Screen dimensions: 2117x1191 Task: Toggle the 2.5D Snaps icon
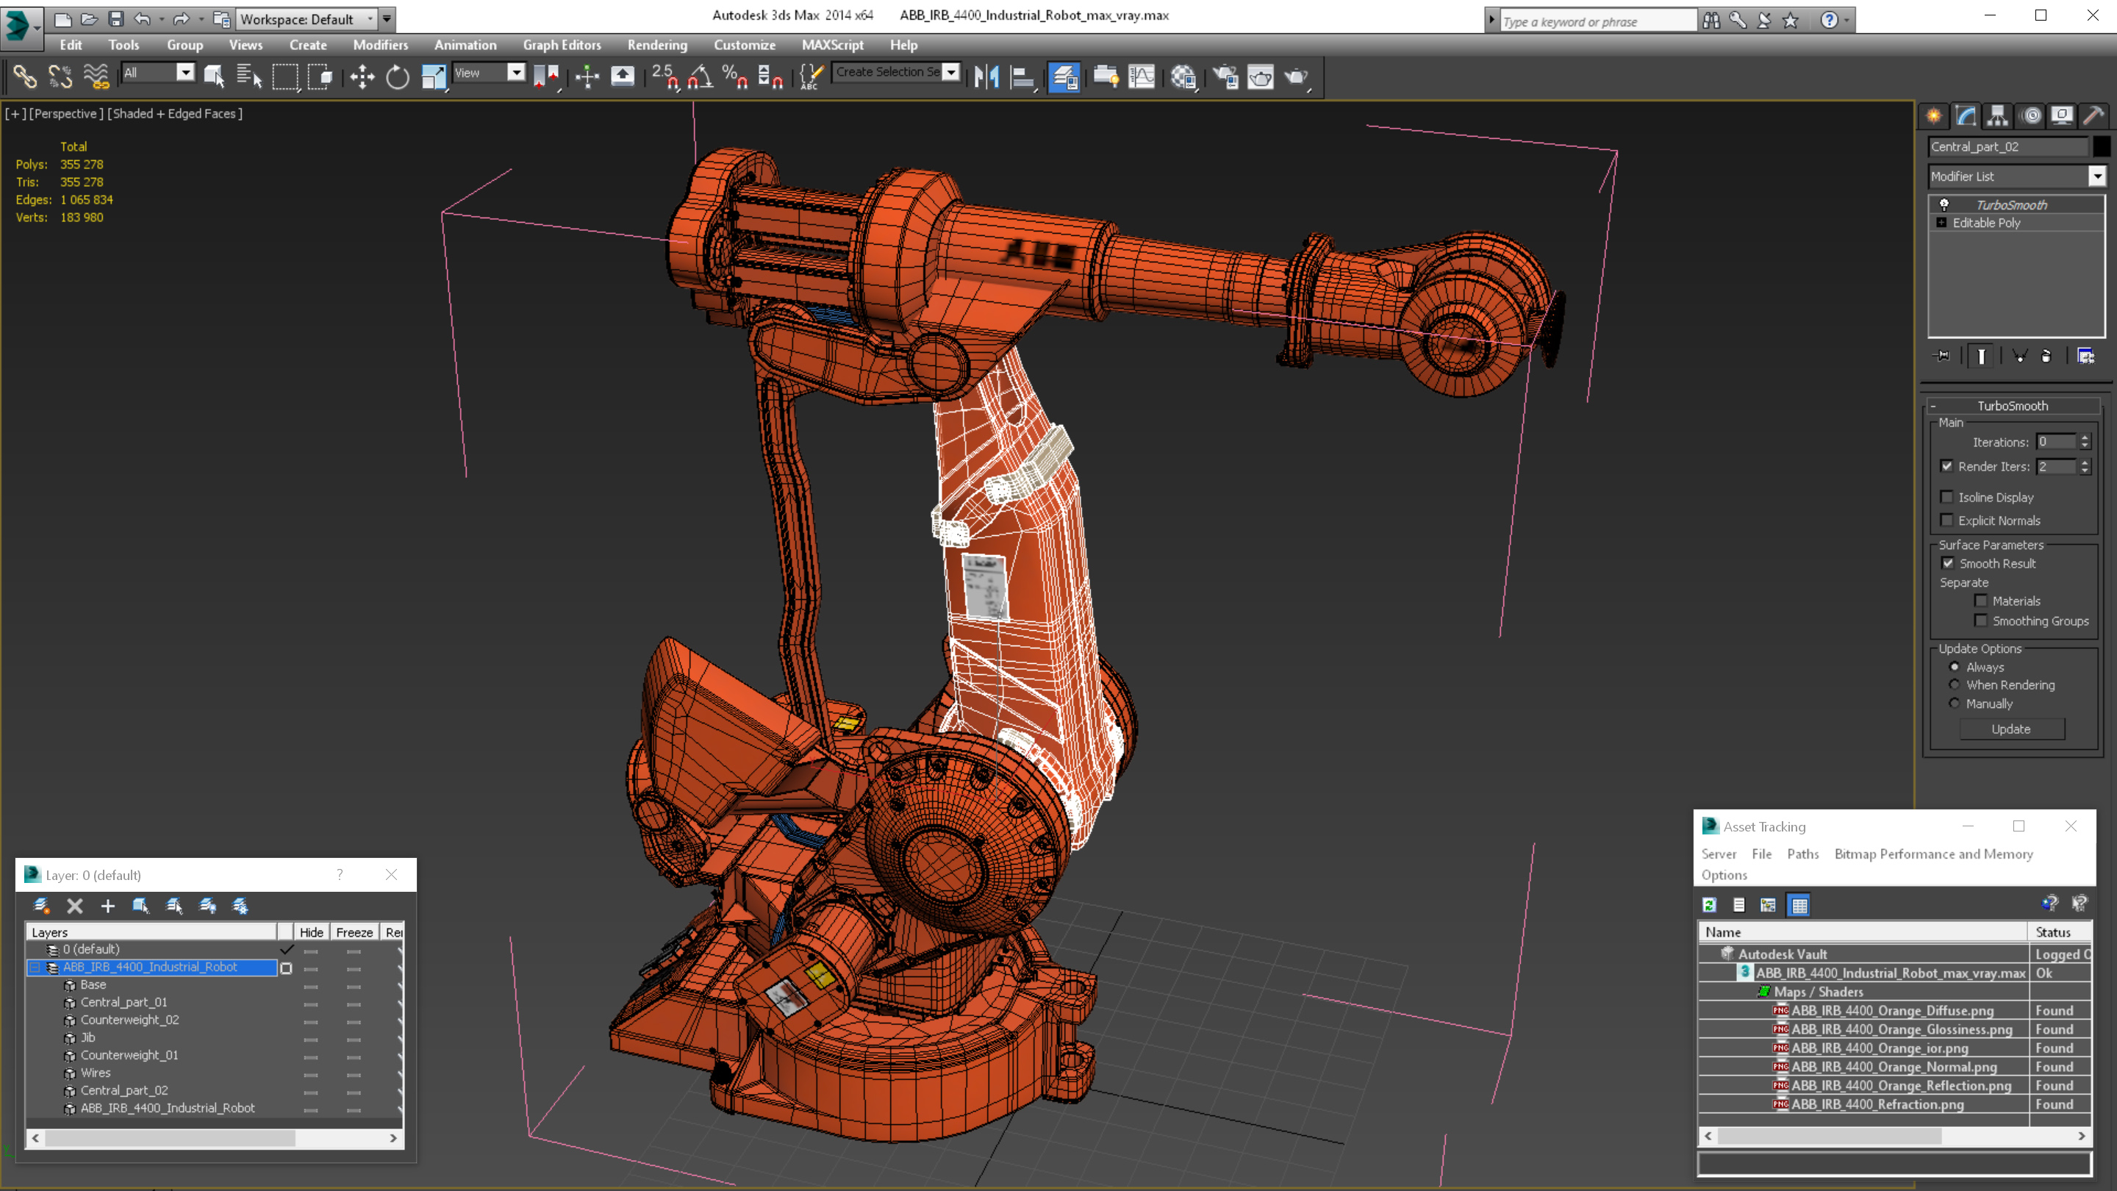coord(665,76)
